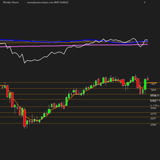The height and width of the screenshot is (160, 160).
Task: Click the munafasutra.tbrjar.com BSE 542652 label
Action: [48, 3]
